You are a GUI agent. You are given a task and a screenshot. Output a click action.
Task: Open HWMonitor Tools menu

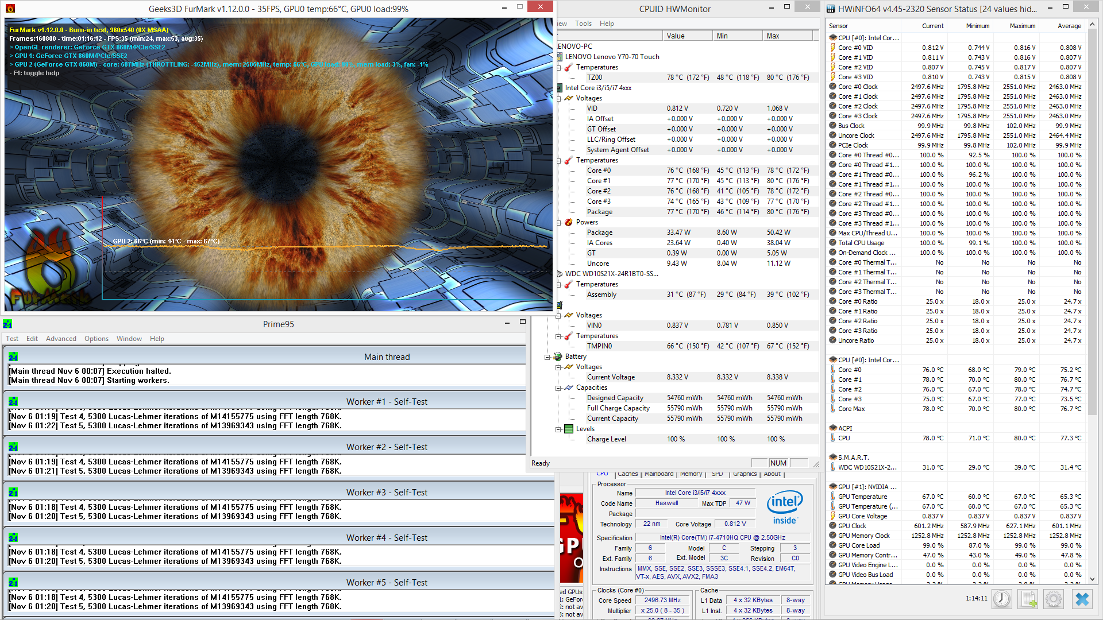pyautogui.click(x=583, y=24)
